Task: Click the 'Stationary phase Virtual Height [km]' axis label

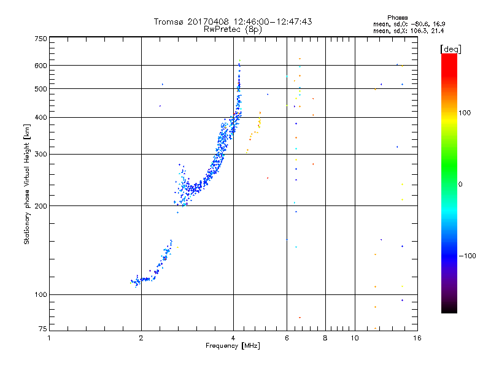Action: click(x=27, y=185)
